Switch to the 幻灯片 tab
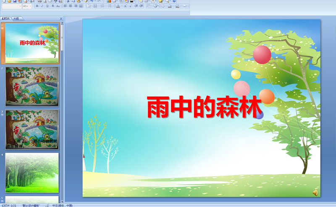The width and height of the screenshot is (336, 207). (6, 18)
